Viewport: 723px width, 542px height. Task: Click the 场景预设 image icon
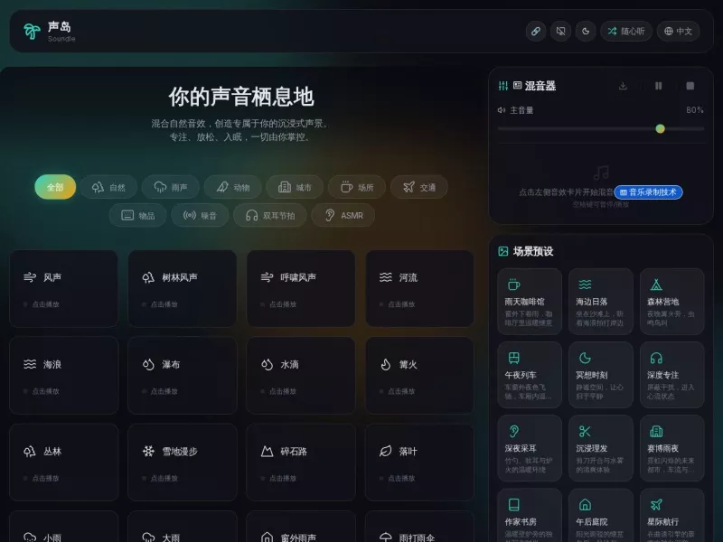pos(503,251)
